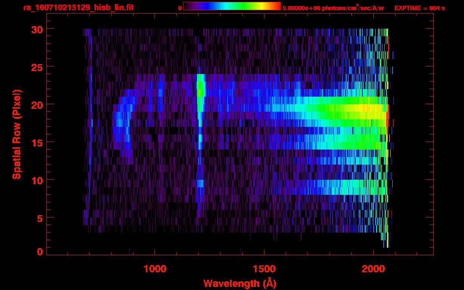
Task: Click the Spatial Row (Pixel) axis label
Action: pos(17,134)
